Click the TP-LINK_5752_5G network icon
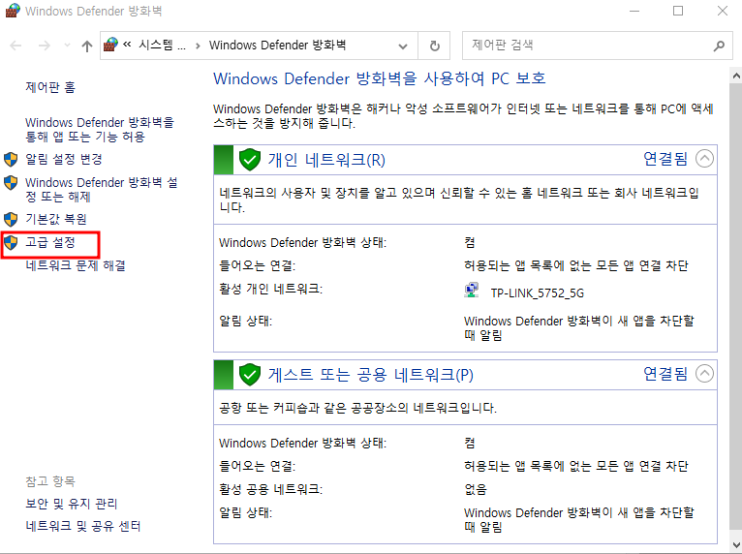742x554 pixels. click(x=472, y=290)
